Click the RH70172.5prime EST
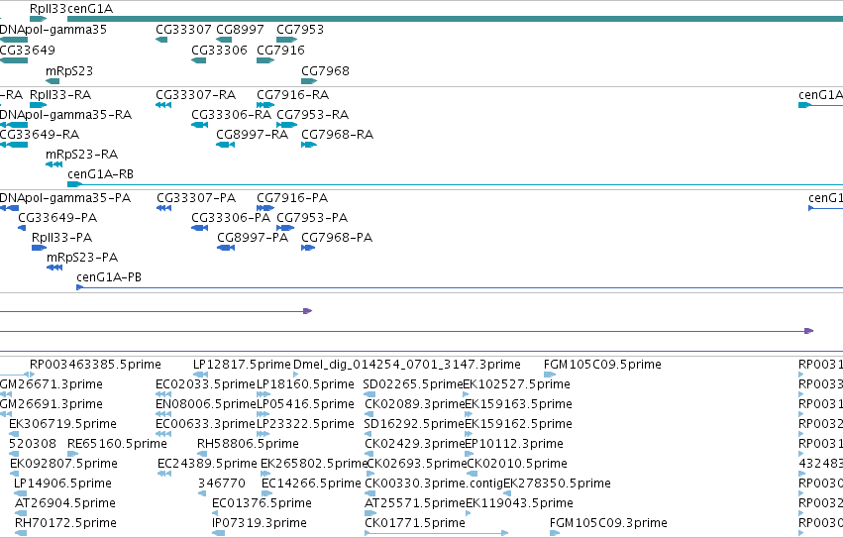This screenshot has width=843, height=538. [21, 534]
